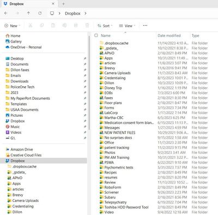Go up one folder level arrow
The width and height of the screenshot is (218, 215).
[28, 13]
